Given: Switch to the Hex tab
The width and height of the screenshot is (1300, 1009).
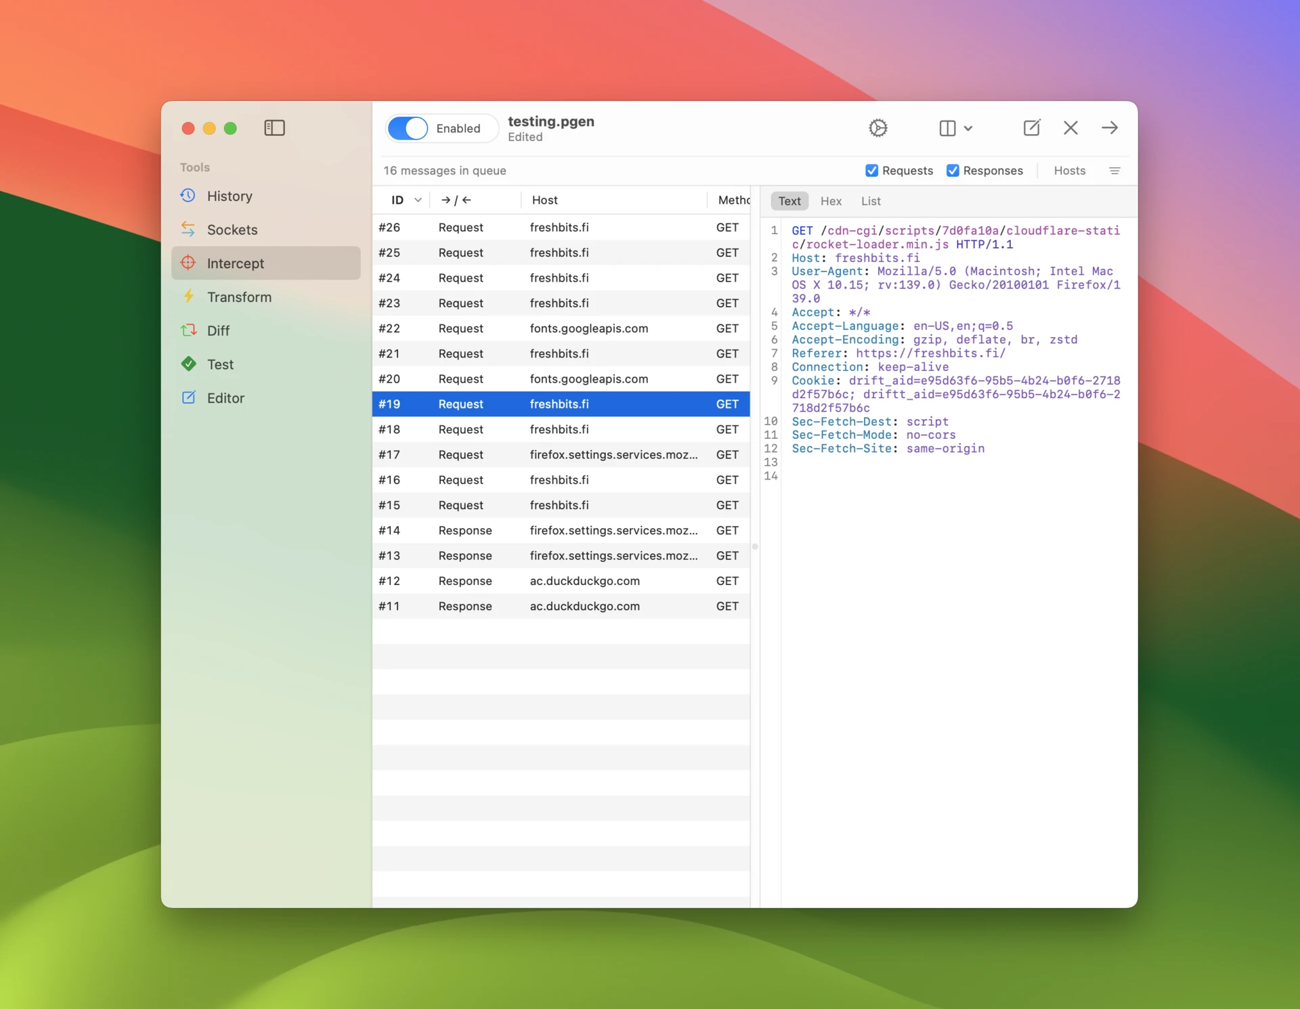Looking at the screenshot, I should point(830,201).
